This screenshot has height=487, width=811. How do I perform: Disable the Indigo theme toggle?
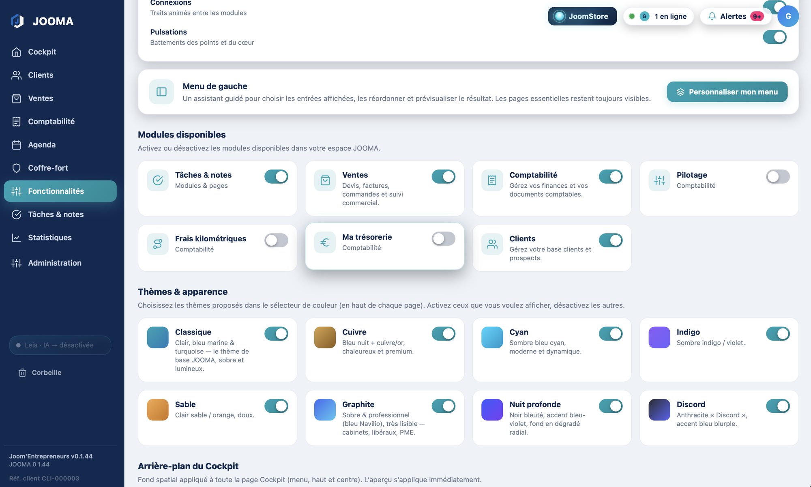(778, 334)
